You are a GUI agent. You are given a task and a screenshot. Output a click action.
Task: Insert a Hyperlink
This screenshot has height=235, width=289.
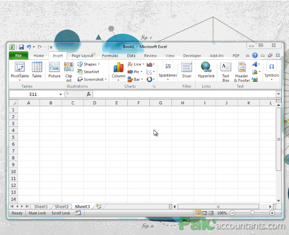click(206, 70)
